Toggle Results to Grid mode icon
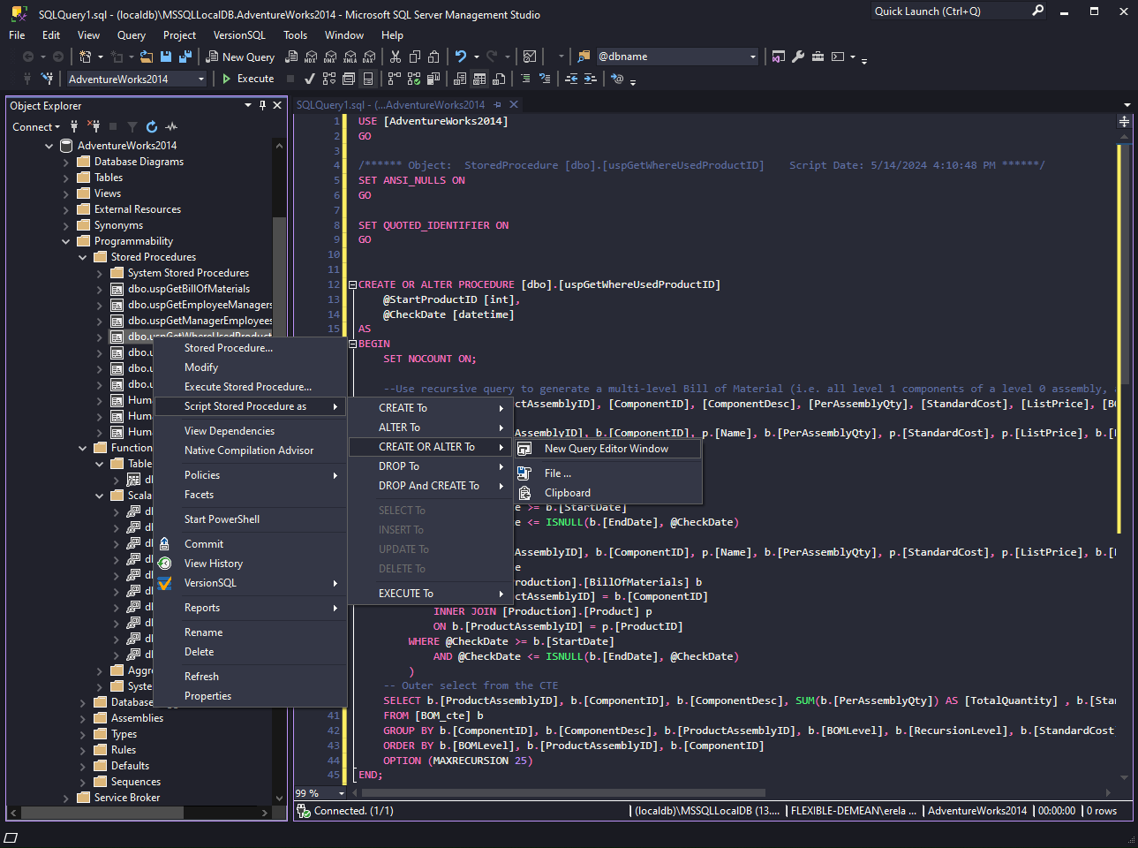This screenshot has width=1138, height=848. (479, 79)
